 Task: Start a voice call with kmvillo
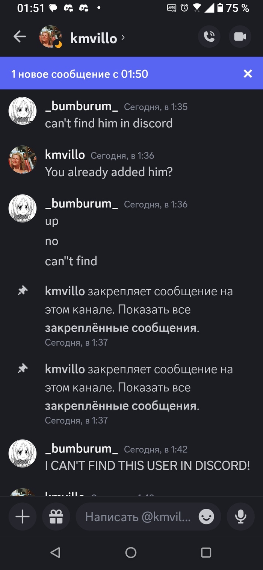[209, 37]
